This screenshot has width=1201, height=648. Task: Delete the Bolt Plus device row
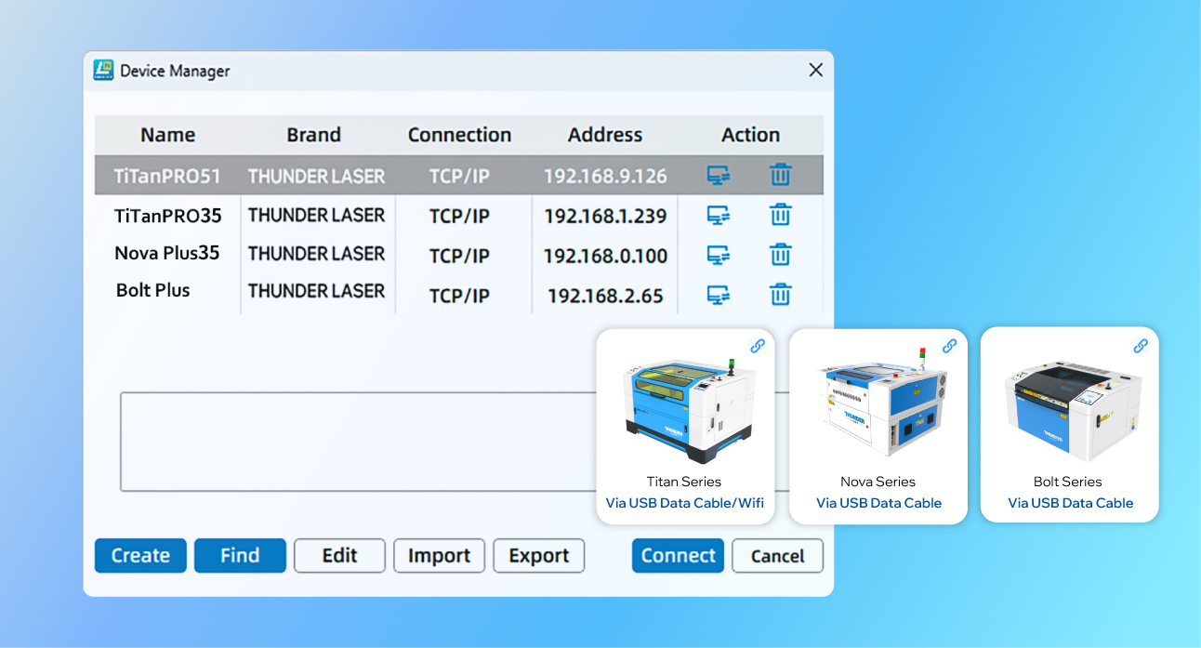(780, 295)
